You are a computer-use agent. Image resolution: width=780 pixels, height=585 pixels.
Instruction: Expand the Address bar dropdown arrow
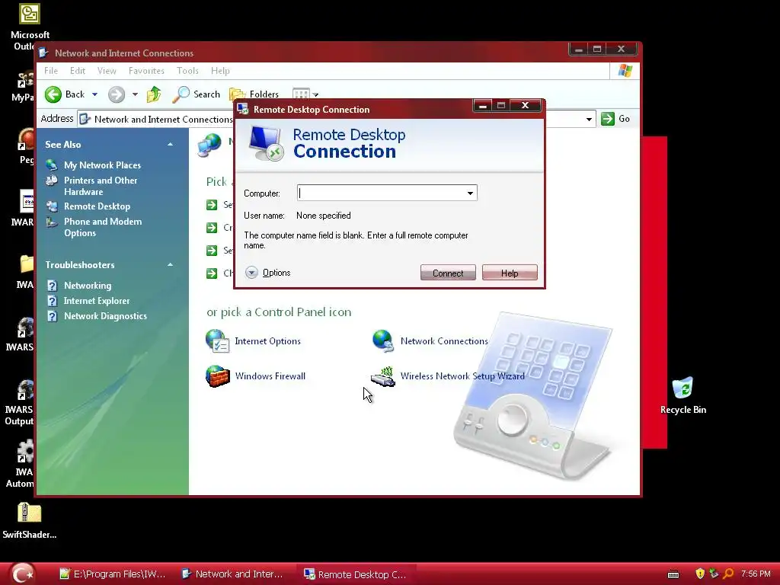point(589,120)
